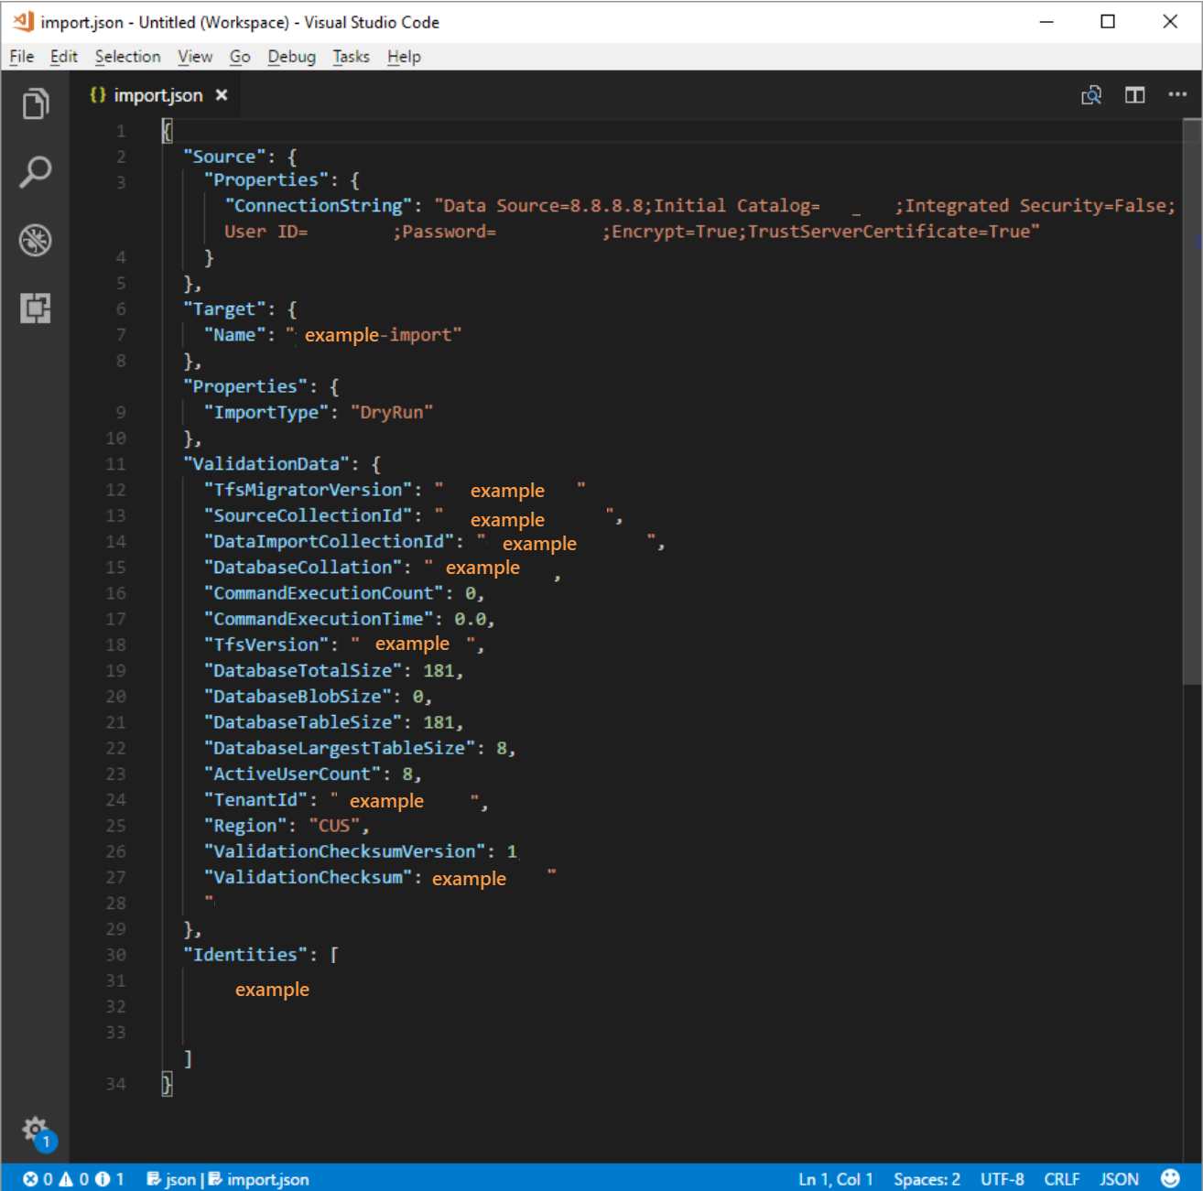Open the Manage gear with notification badge
This screenshot has height=1191, width=1203.
tap(36, 1130)
